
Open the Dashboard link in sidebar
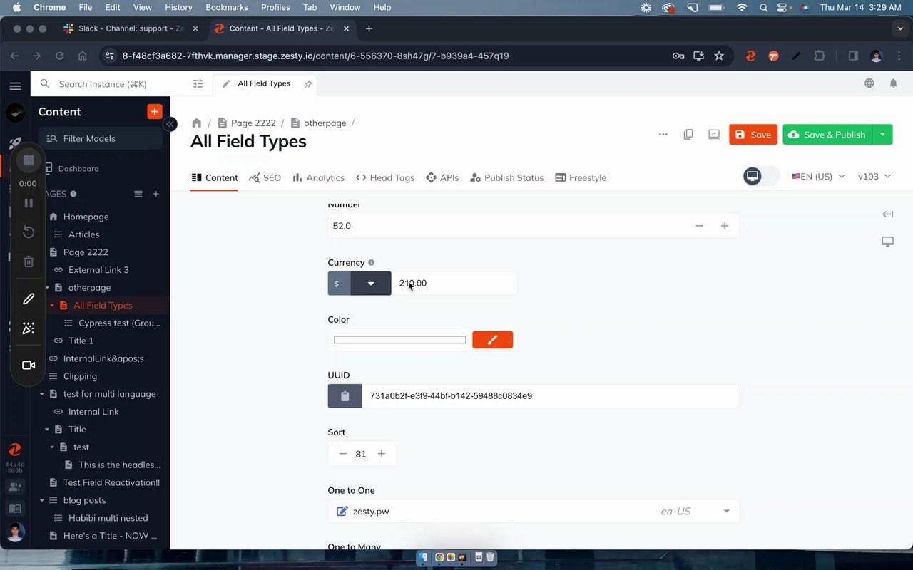click(x=78, y=169)
